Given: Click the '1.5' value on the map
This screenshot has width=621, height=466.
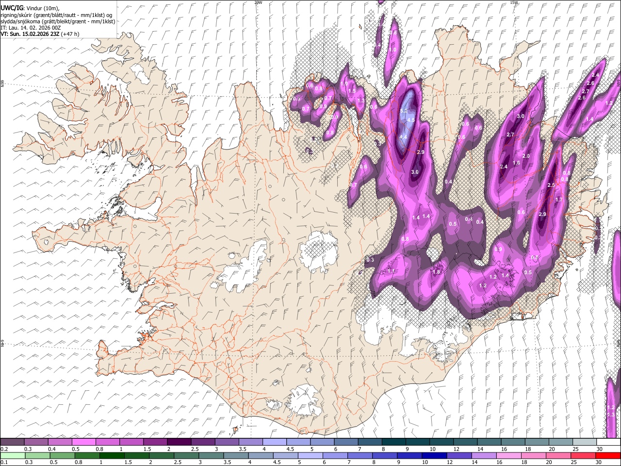Looking at the screenshot, I should pos(352,91).
